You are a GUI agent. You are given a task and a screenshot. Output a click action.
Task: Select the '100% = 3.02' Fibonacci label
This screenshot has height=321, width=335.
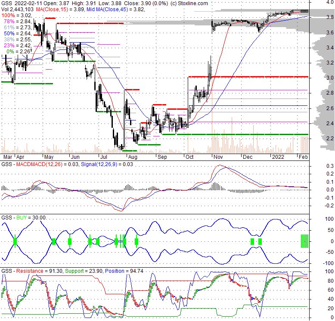click(16, 15)
